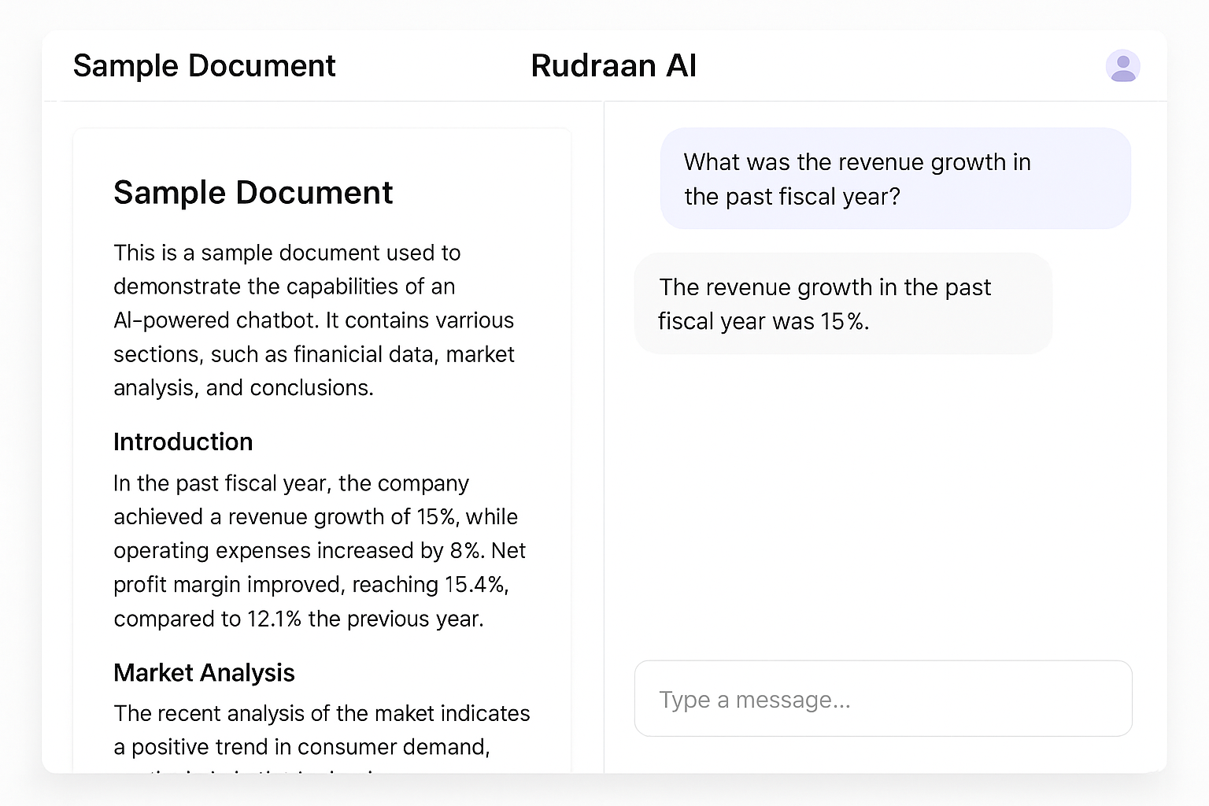The width and height of the screenshot is (1209, 806).
Task: Click the "8%" operating expenses figure
Action: (x=465, y=551)
